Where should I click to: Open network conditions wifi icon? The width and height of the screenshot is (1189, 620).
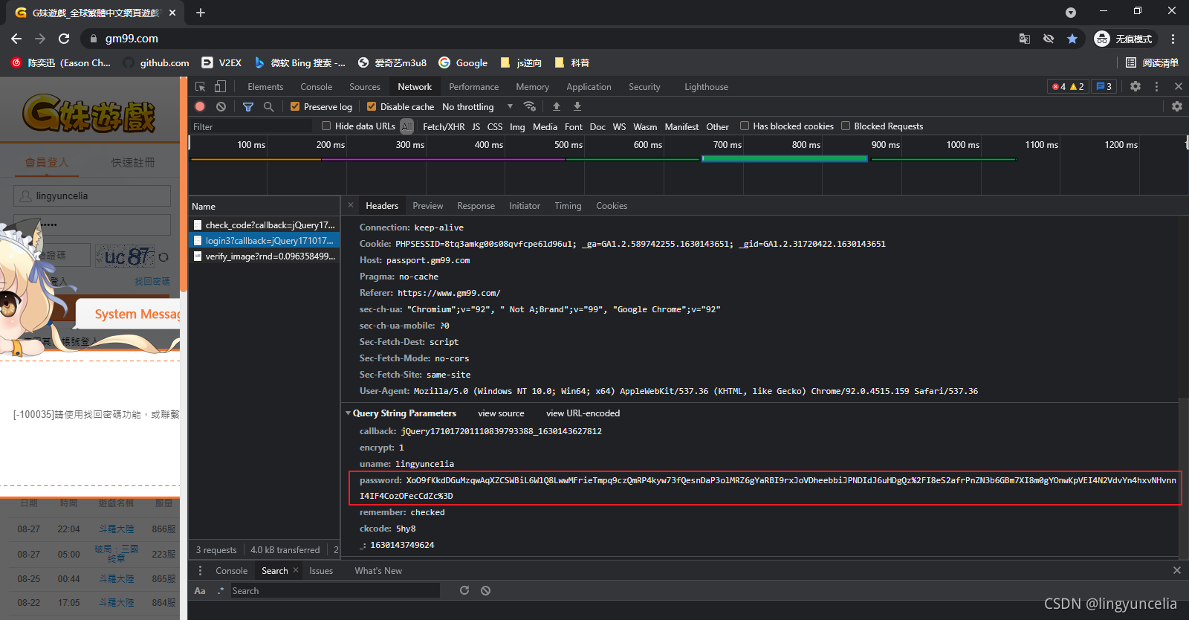[x=530, y=107]
